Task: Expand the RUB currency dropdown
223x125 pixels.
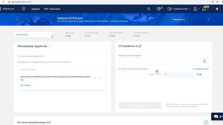Action: tap(202, 74)
